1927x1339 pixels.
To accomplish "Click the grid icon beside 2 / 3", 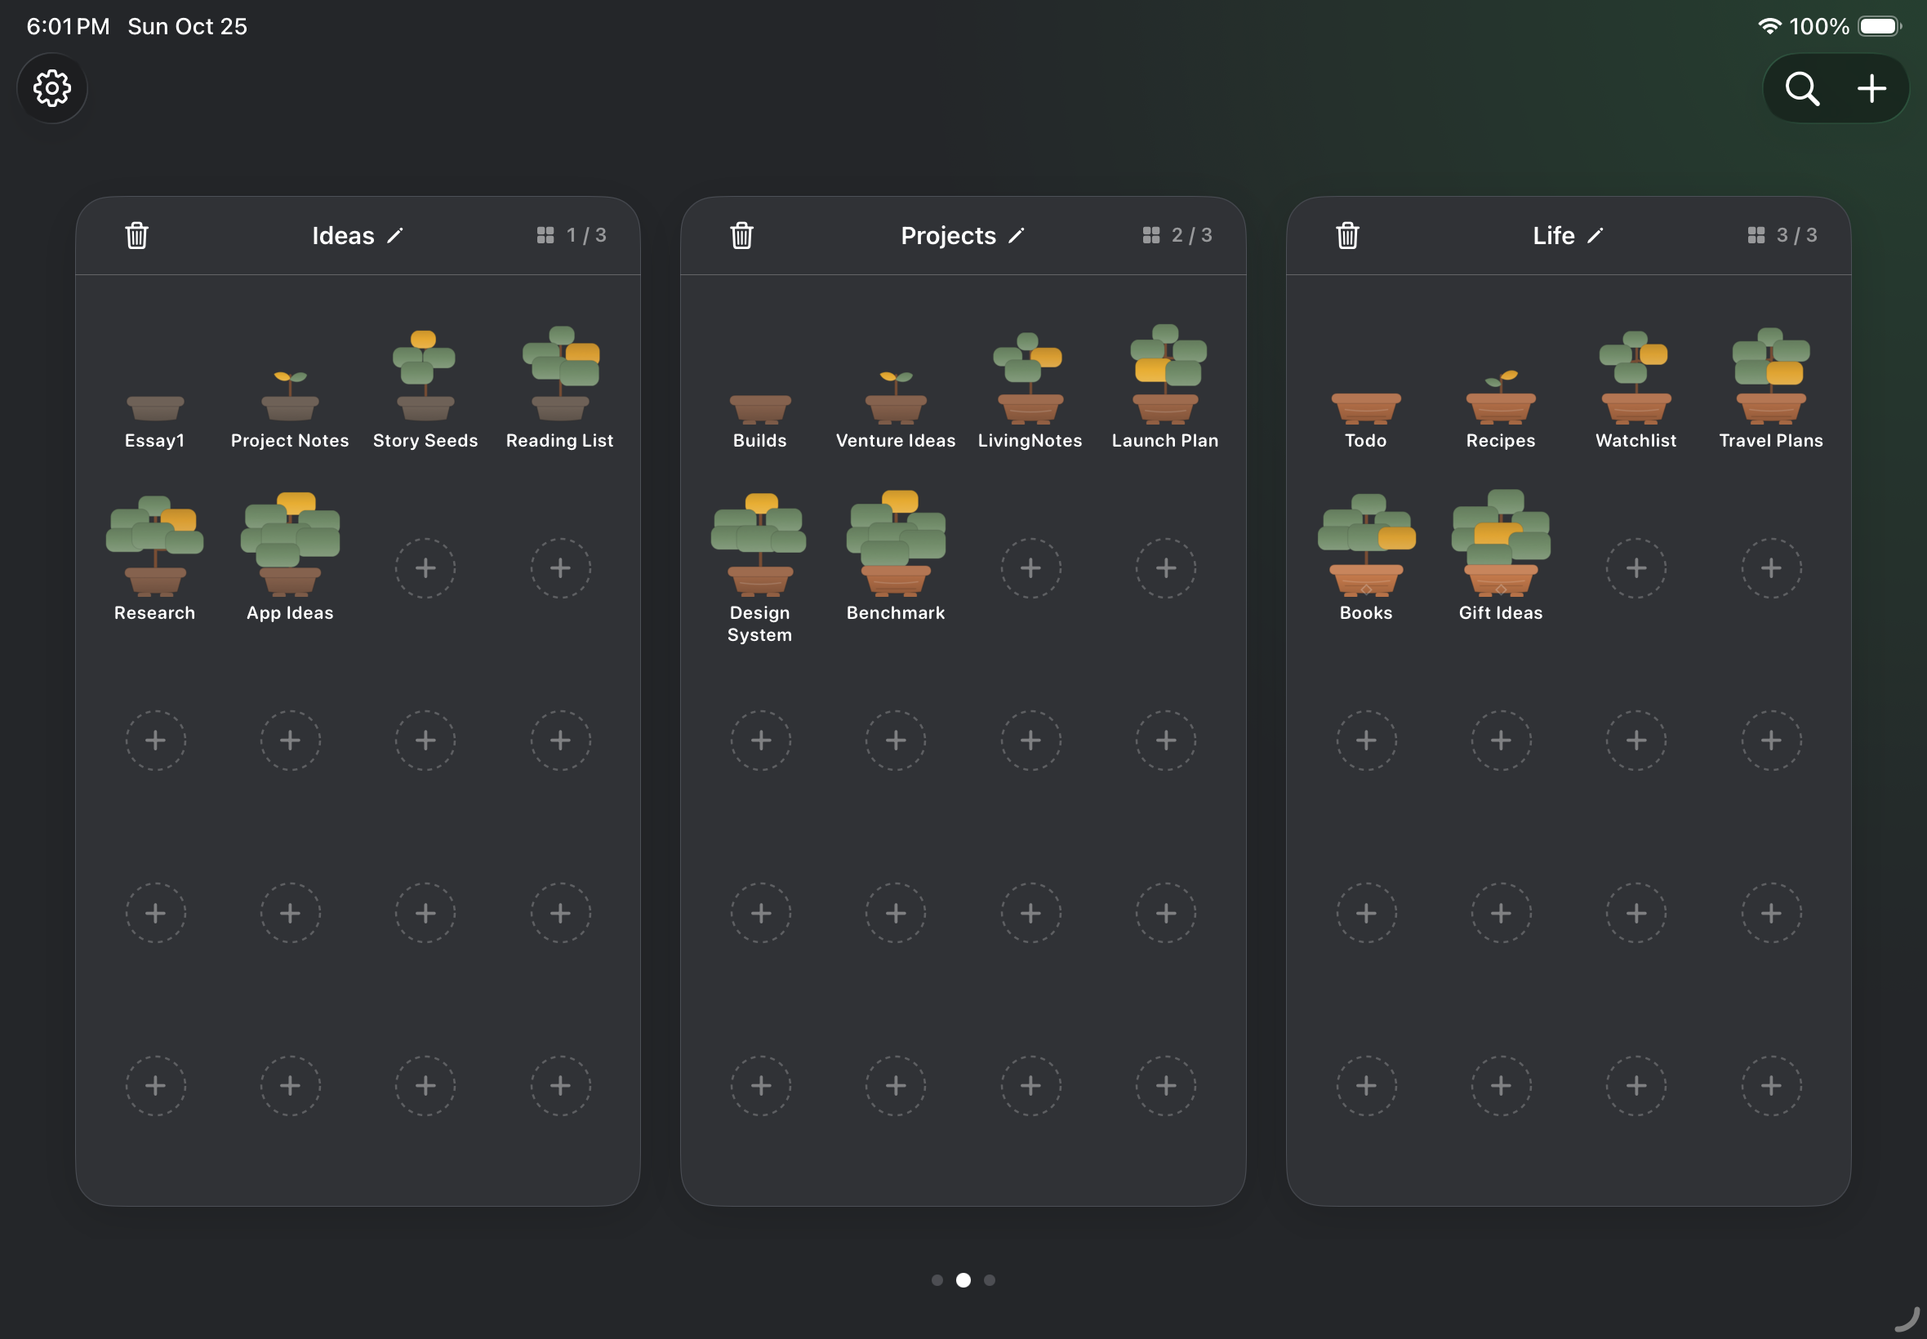I will (1151, 235).
